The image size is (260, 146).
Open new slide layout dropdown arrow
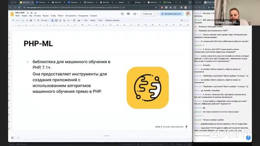coord(19,20)
